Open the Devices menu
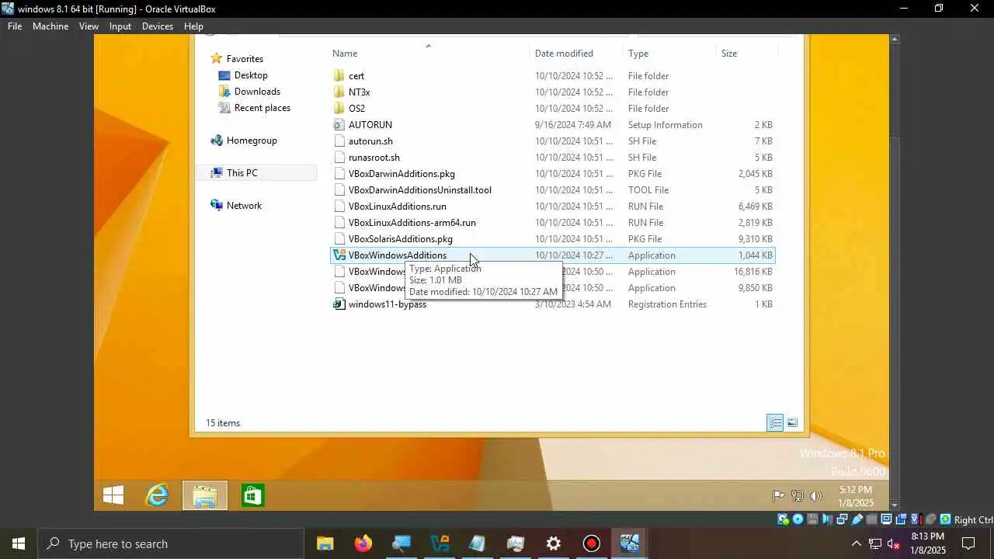Image resolution: width=994 pixels, height=559 pixels. click(x=158, y=26)
